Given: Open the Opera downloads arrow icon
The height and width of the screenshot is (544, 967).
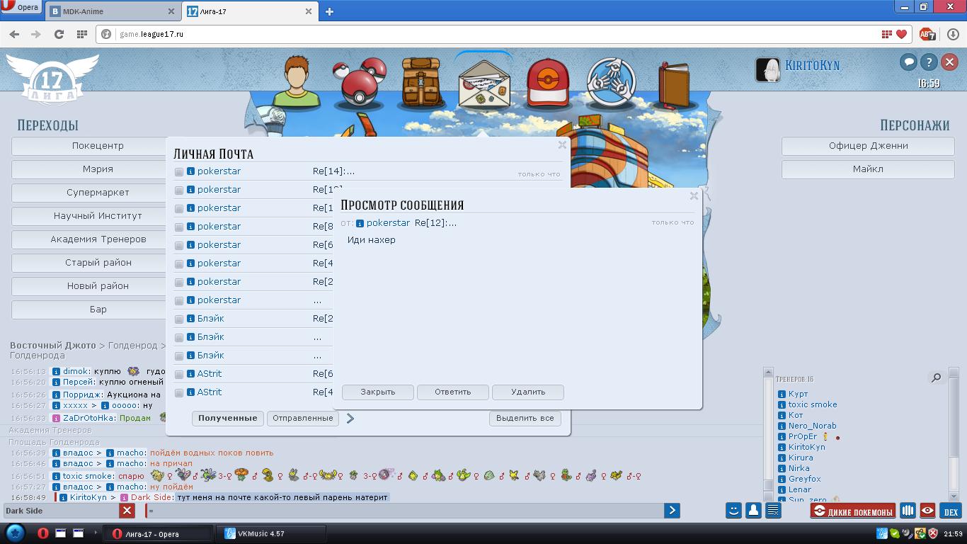Looking at the screenshot, I should point(951,34).
